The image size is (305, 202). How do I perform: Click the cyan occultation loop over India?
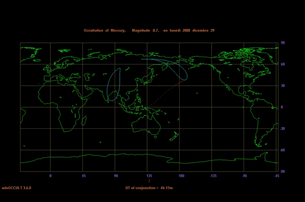(x=114, y=85)
